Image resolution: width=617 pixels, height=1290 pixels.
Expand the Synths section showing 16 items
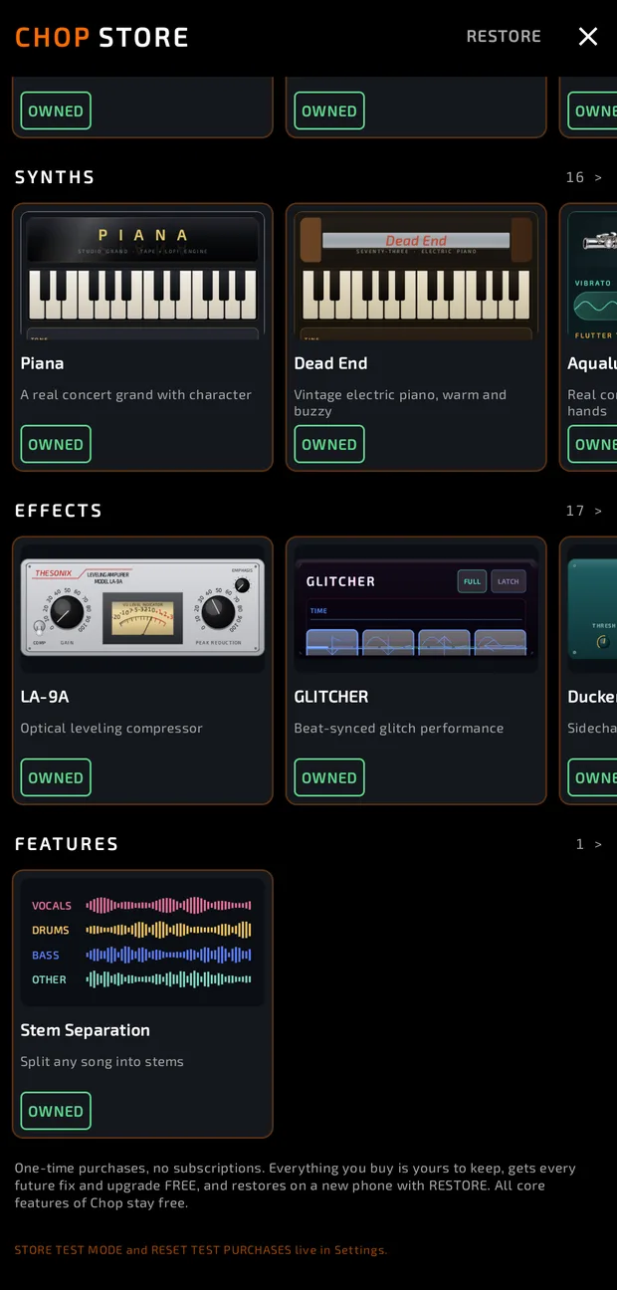click(x=584, y=177)
